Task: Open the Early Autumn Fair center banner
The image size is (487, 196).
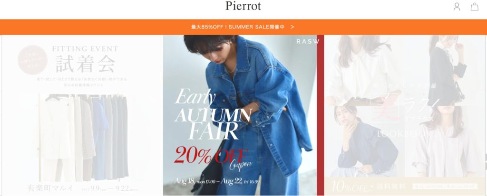Action: tap(240, 115)
